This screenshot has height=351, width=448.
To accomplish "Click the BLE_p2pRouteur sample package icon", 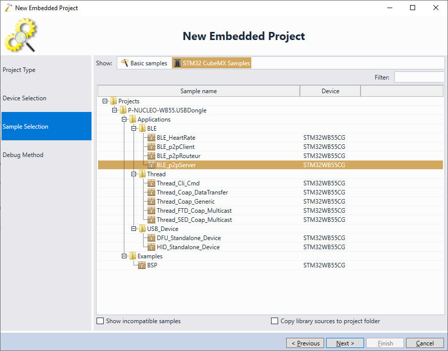I will pyautogui.click(x=151, y=156).
